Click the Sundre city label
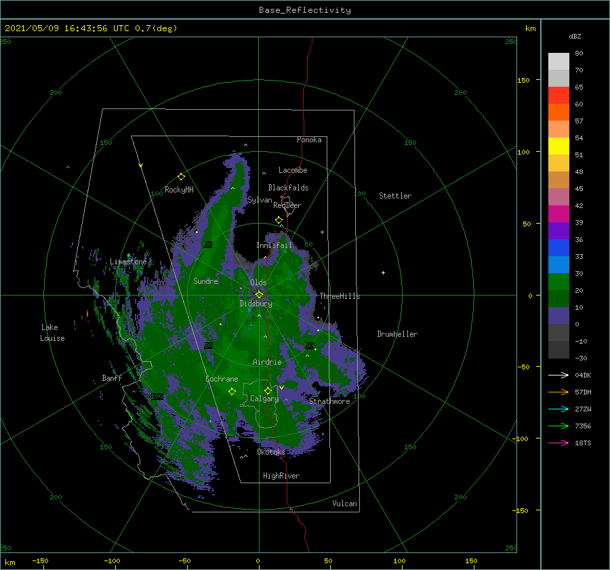The height and width of the screenshot is (570, 610). coord(205,281)
